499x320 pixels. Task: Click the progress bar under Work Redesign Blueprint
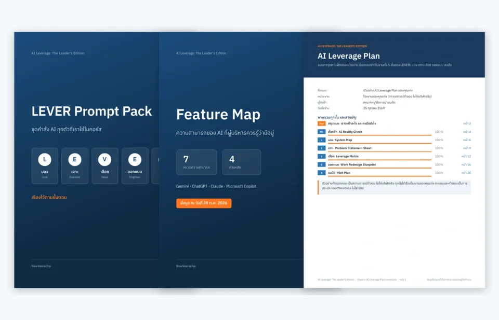379,168
